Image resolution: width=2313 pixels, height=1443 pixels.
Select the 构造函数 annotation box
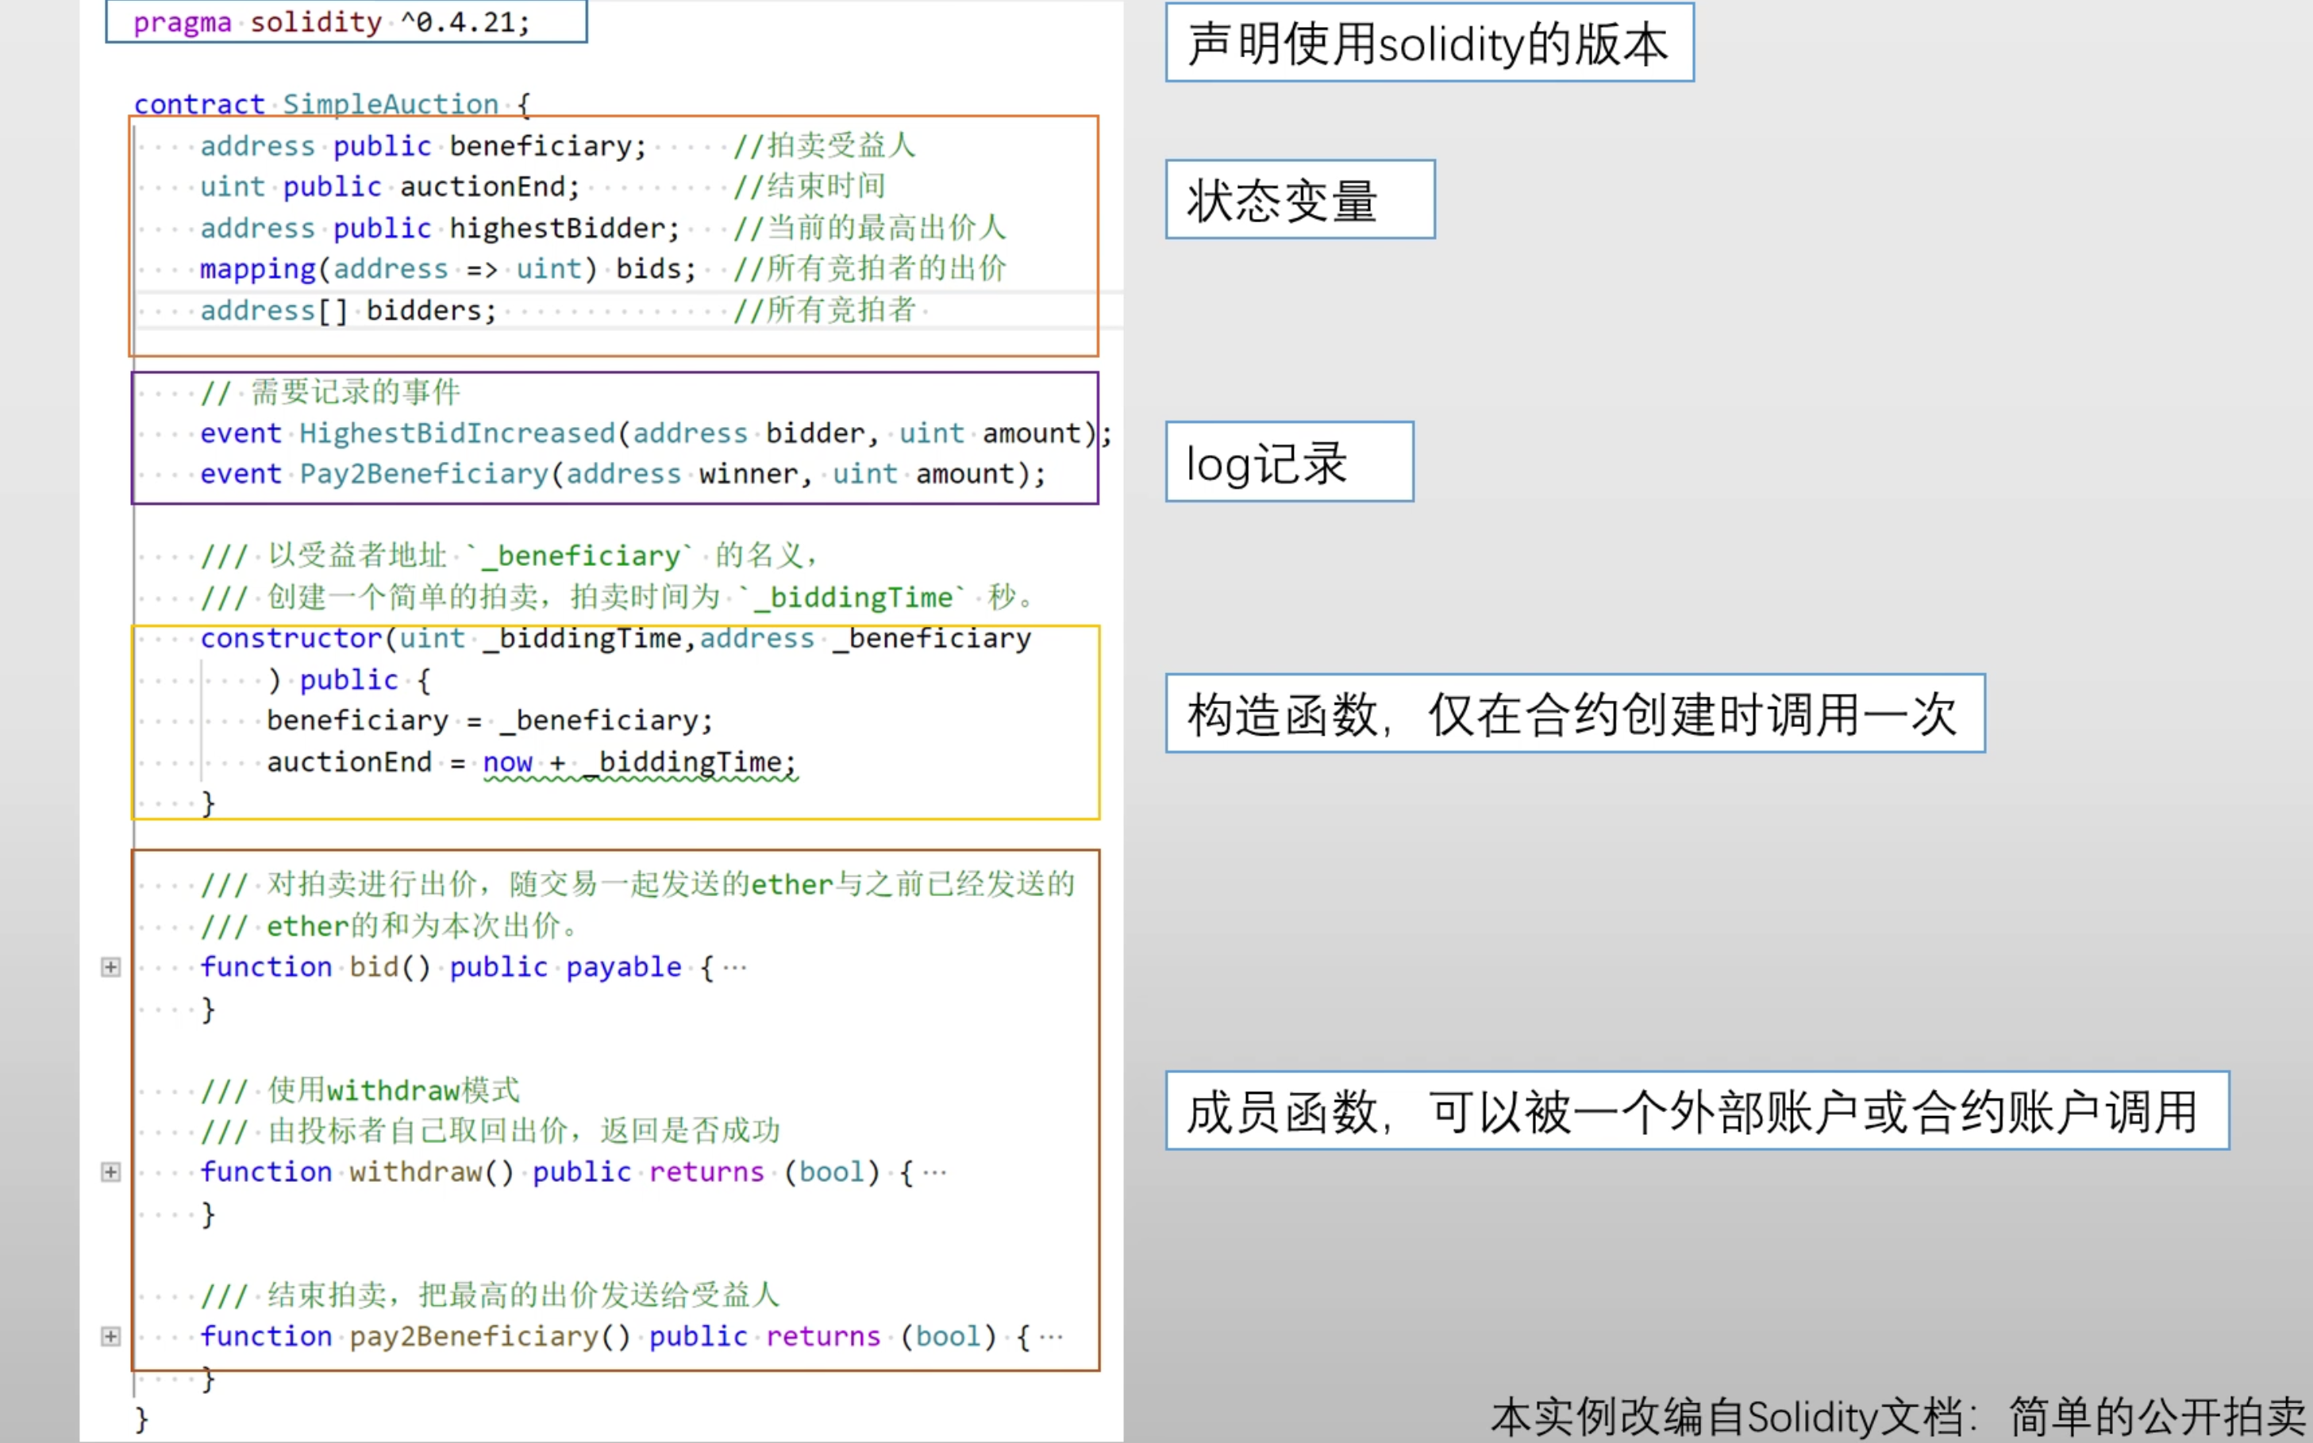click(x=1575, y=714)
